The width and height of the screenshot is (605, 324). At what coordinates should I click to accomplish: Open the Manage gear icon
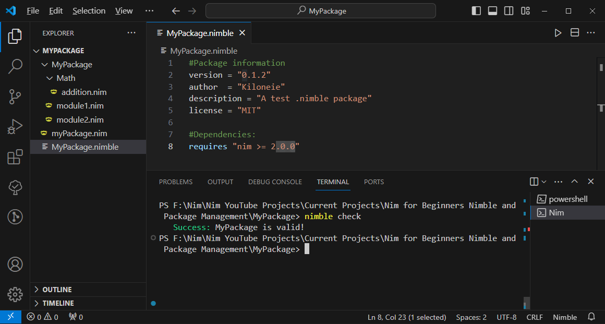tap(15, 294)
